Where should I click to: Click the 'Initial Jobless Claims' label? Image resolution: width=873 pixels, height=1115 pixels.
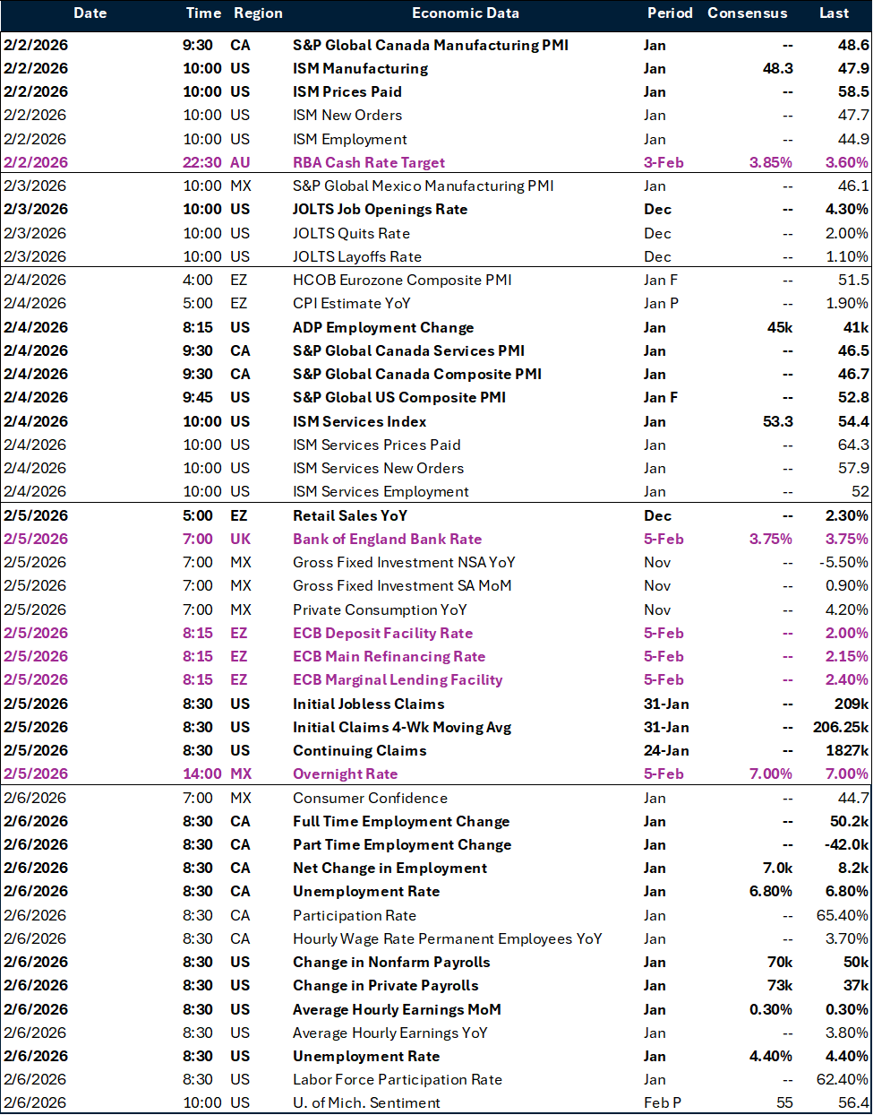[369, 704]
